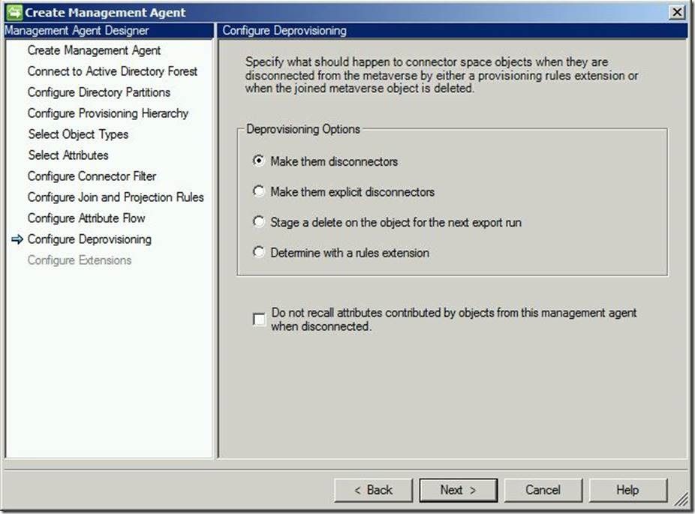Screen dimensions: 695x514
Task: Select the current Configure Deprovisioning step
Action: [89, 239]
